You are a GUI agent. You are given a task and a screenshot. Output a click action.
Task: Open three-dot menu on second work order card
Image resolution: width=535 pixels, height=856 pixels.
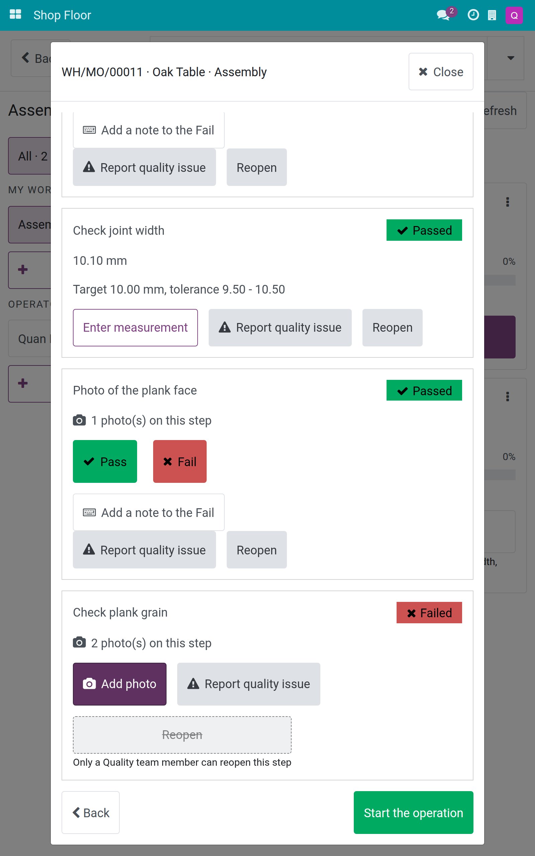[x=507, y=397]
